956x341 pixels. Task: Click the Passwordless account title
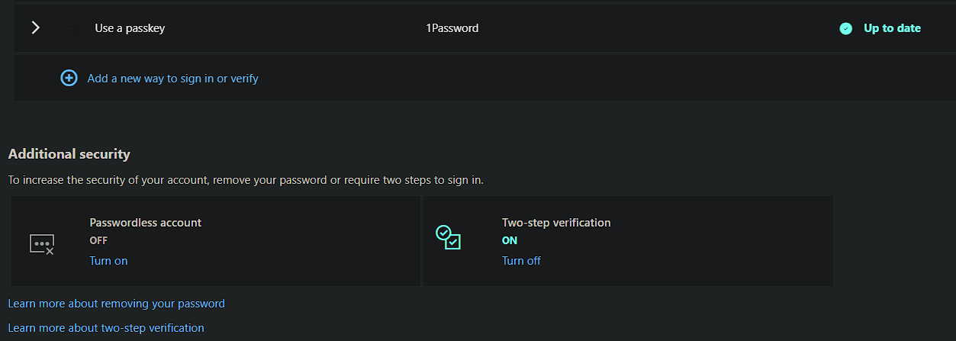pyautogui.click(x=146, y=223)
